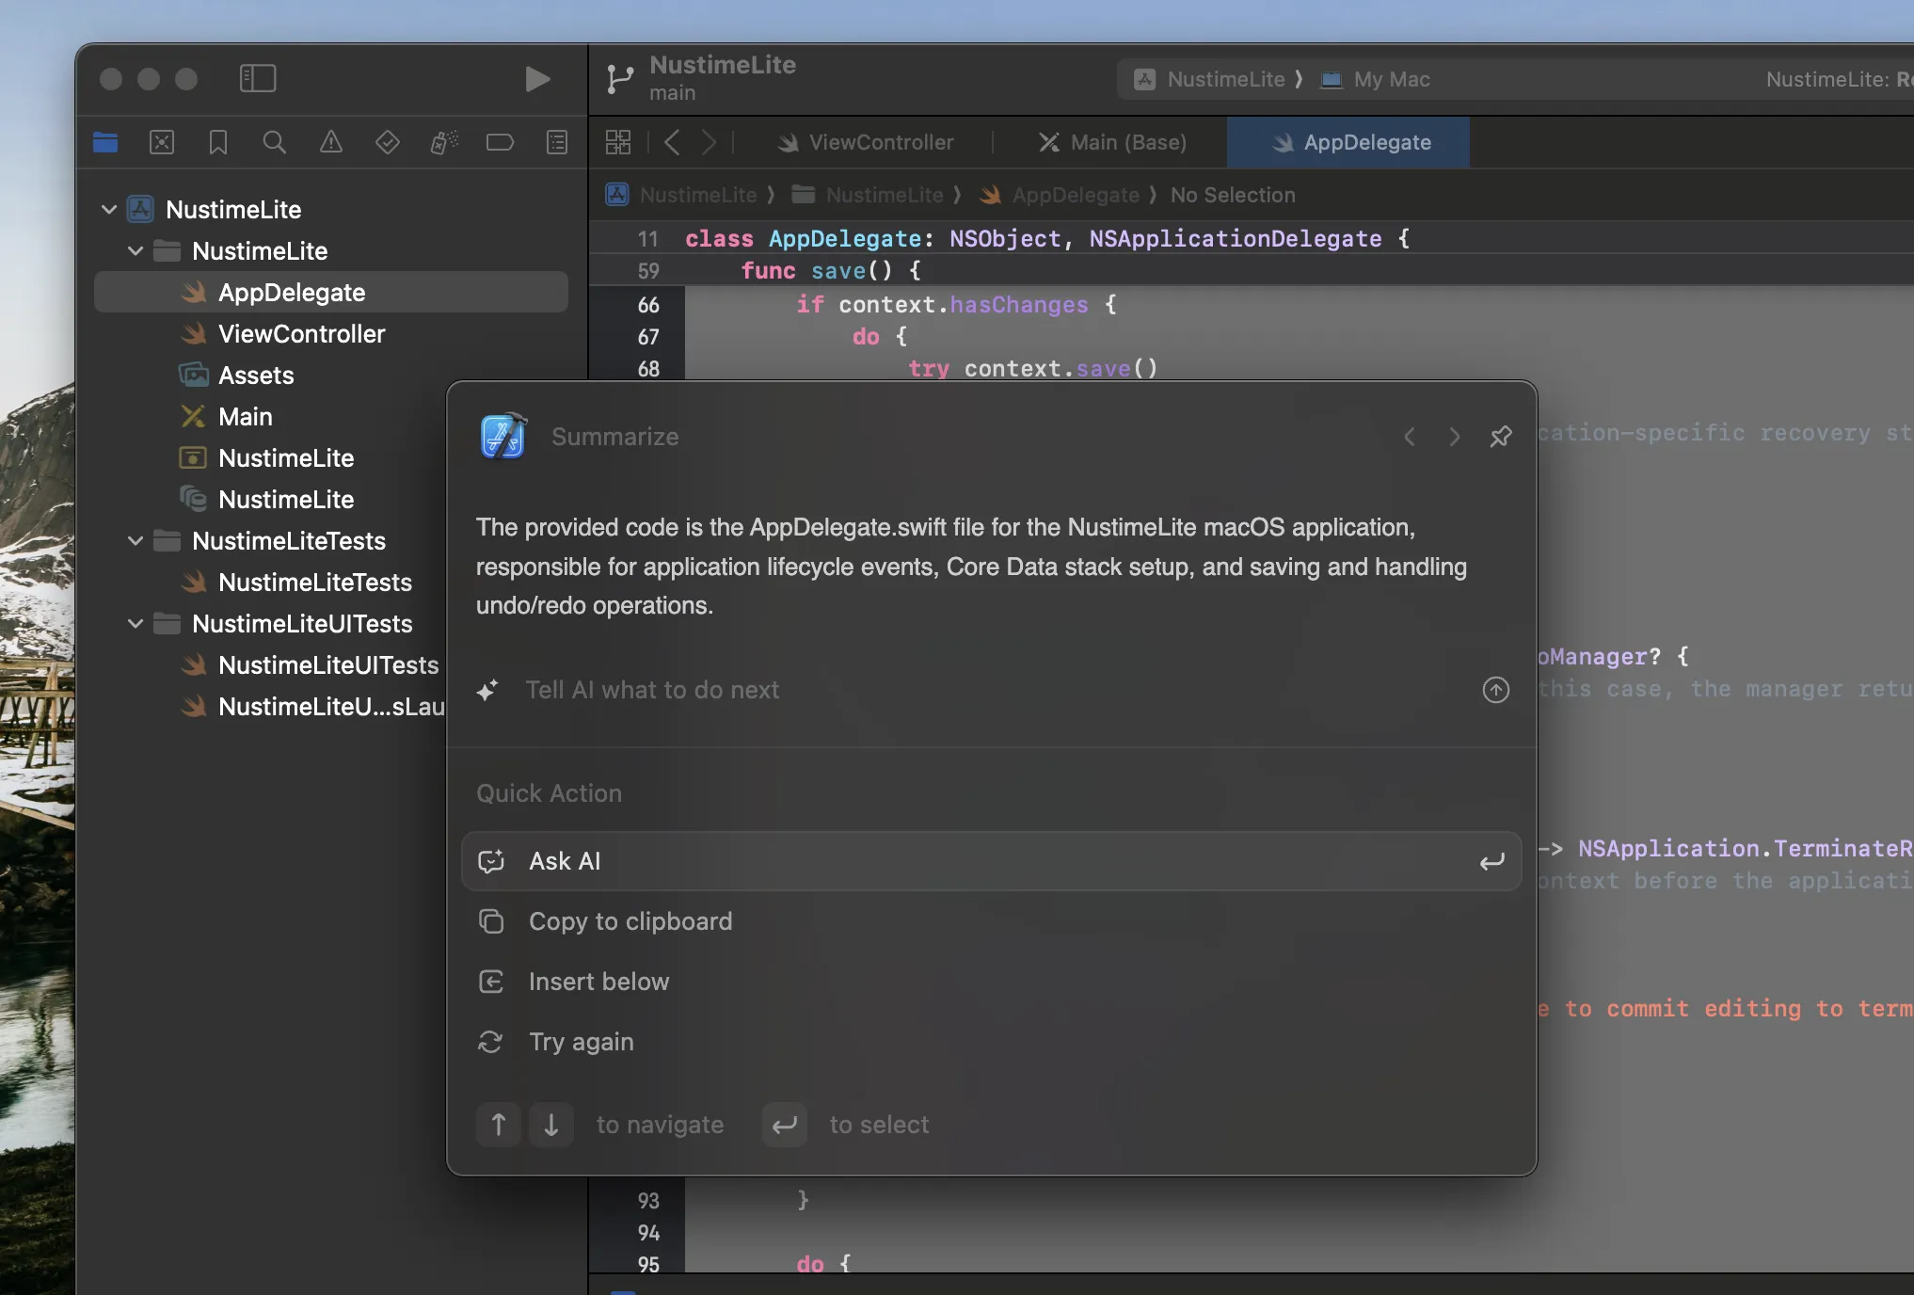Open the Breakpoint navigator icon
Screen dimensions: 1914x1295
pos(500,142)
